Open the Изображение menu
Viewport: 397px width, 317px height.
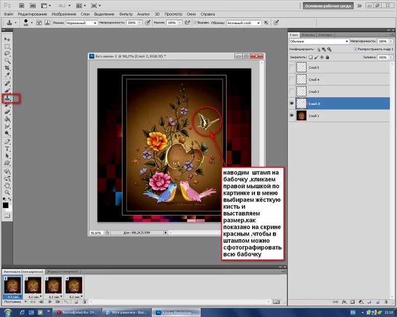pyautogui.click(x=64, y=14)
